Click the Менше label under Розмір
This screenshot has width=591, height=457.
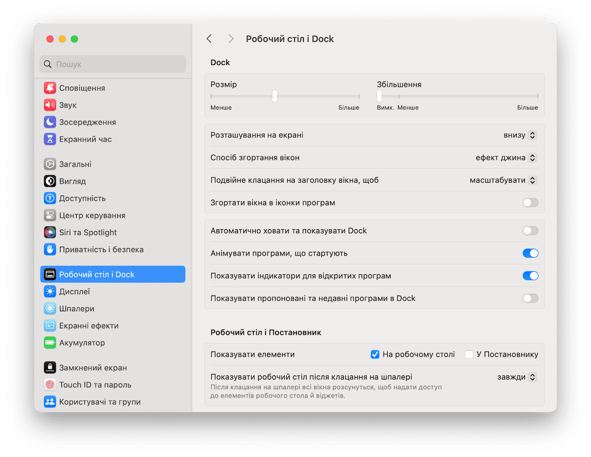221,107
